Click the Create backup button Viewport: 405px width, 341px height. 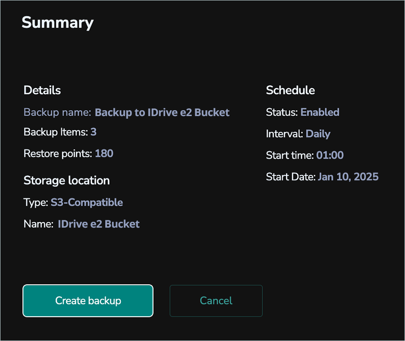click(88, 301)
